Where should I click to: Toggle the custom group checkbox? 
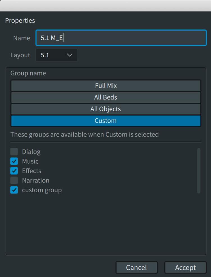click(x=14, y=190)
